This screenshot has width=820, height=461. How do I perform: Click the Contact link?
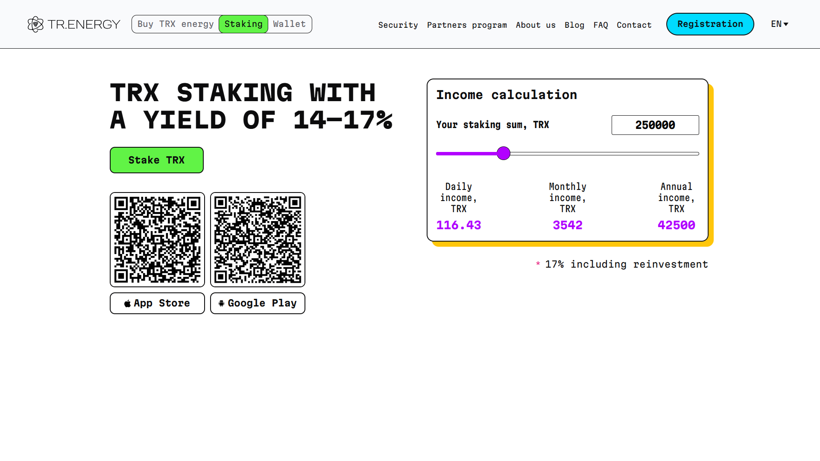click(x=634, y=25)
